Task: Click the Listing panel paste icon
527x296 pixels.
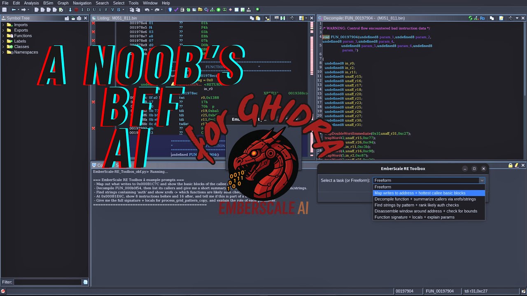Action: click(x=258, y=18)
